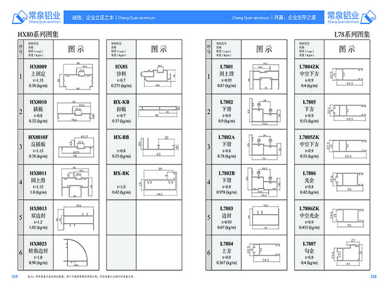This screenshot has height=291, width=388.
Task: Select the HX8011 profile code
Action: (38, 173)
